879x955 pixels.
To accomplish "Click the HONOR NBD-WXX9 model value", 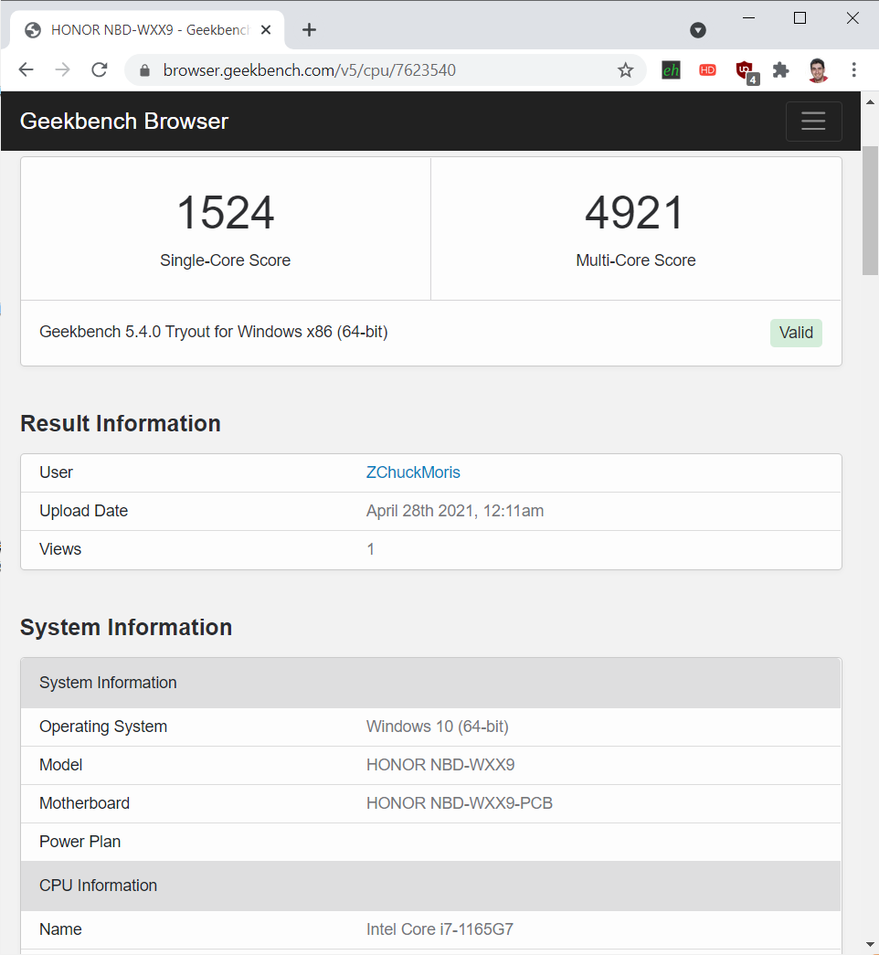I will (440, 765).
